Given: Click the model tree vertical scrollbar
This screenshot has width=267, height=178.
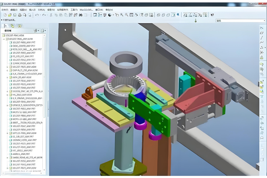Looking at the screenshot, I should click(44, 102).
